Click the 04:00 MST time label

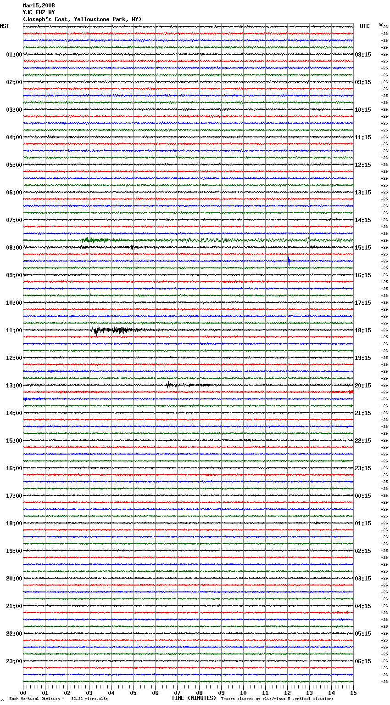click(x=14, y=137)
